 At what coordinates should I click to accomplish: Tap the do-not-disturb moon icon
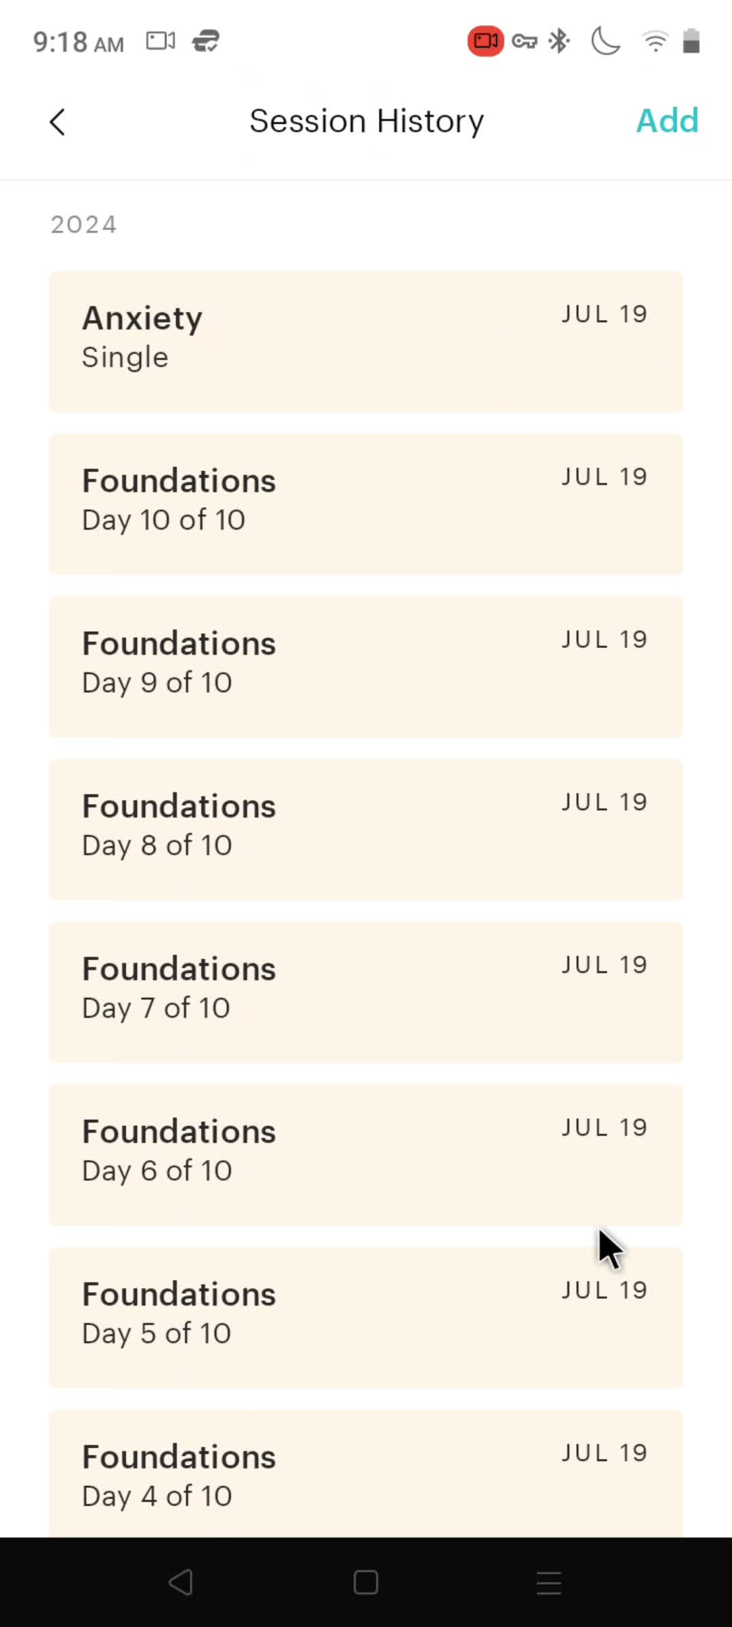point(605,41)
